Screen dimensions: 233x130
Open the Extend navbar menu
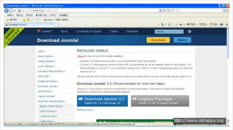coord(114,31)
